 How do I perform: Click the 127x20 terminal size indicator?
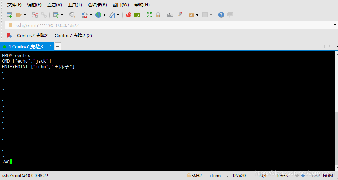pyautogui.click(x=237, y=176)
